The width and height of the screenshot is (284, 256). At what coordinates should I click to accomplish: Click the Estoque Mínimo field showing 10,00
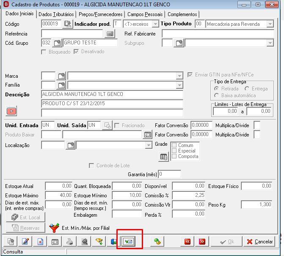click(x=127, y=195)
